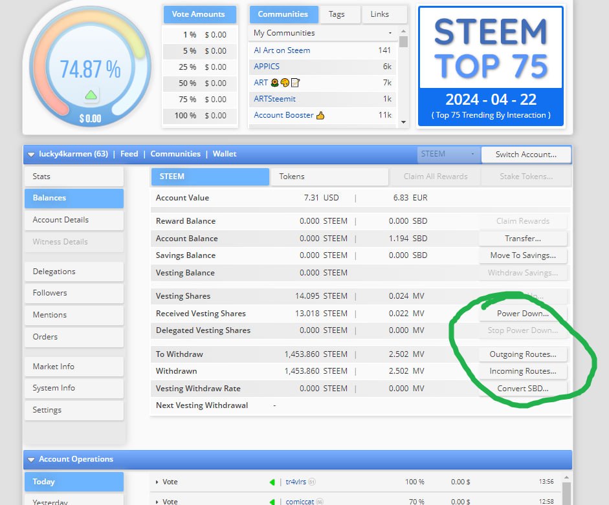Collapse the Account Operations section triangle

coord(31,460)
